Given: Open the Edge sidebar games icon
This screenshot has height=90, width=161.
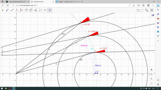Looking at the screenshot, I should pyautogui.click(x=158, y=23).
